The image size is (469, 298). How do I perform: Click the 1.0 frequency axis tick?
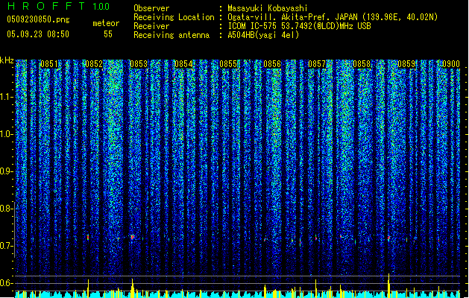point(7,134)
